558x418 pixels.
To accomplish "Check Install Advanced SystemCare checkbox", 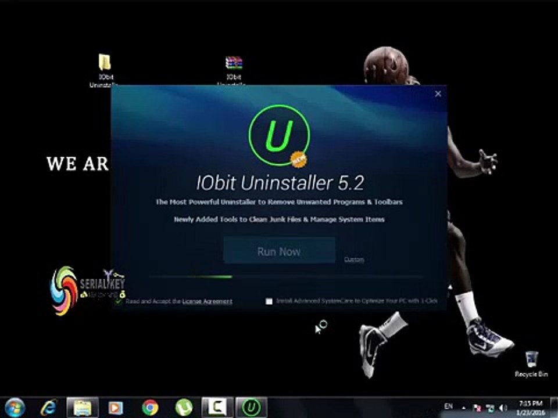I will [x=269, y=301].
